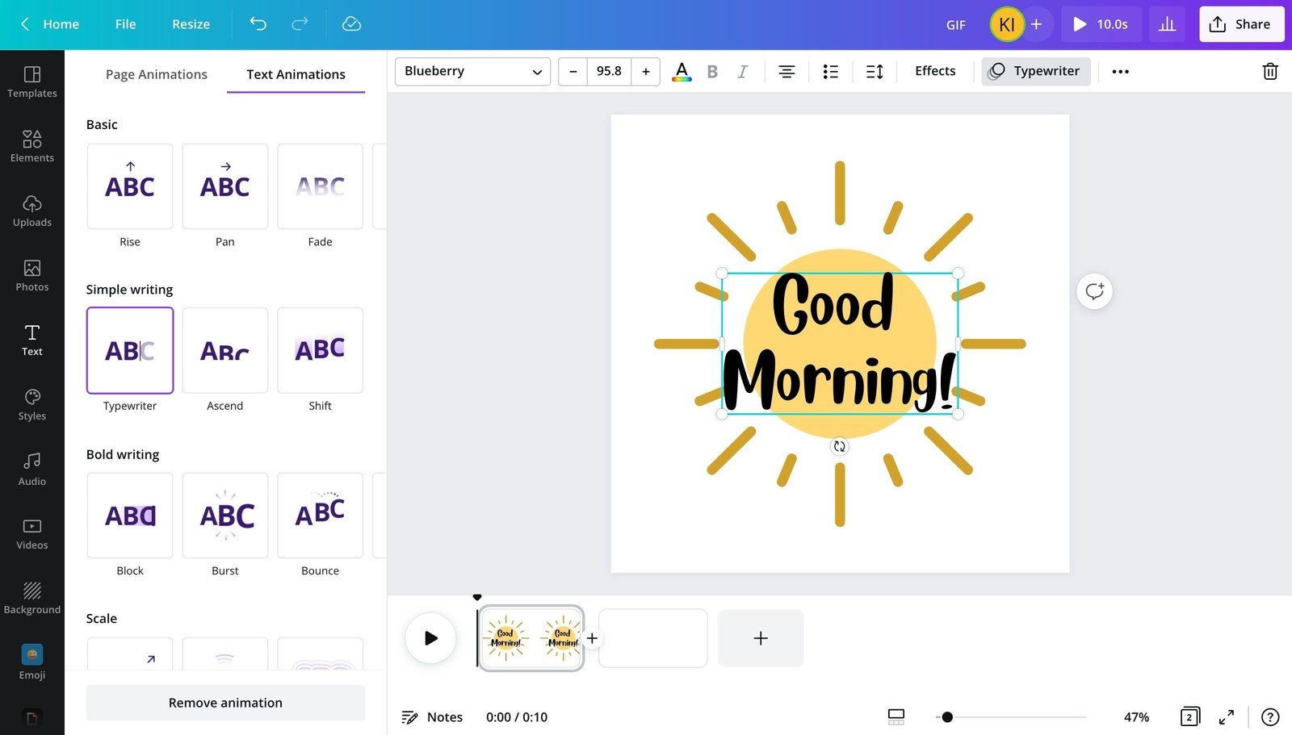Click the zoom slider handle

(947, 716)
